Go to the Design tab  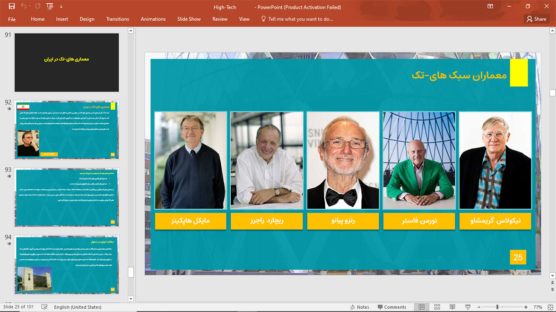(87, 19)
